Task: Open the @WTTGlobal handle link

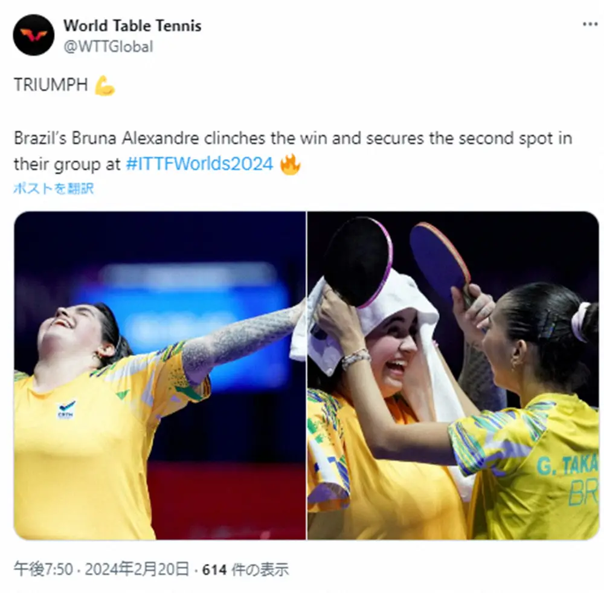Action: point(108,47)
